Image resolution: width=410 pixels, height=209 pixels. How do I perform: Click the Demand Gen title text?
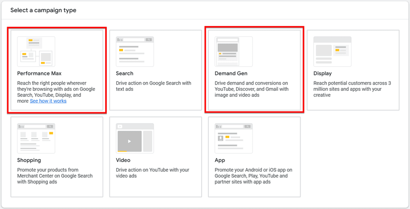click(x=231, y=73)
